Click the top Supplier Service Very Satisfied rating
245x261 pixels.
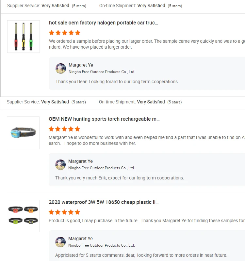[55, 6]
